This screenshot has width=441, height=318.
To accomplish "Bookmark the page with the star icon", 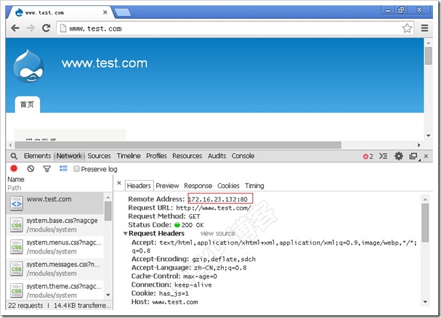I will point(407,28).
